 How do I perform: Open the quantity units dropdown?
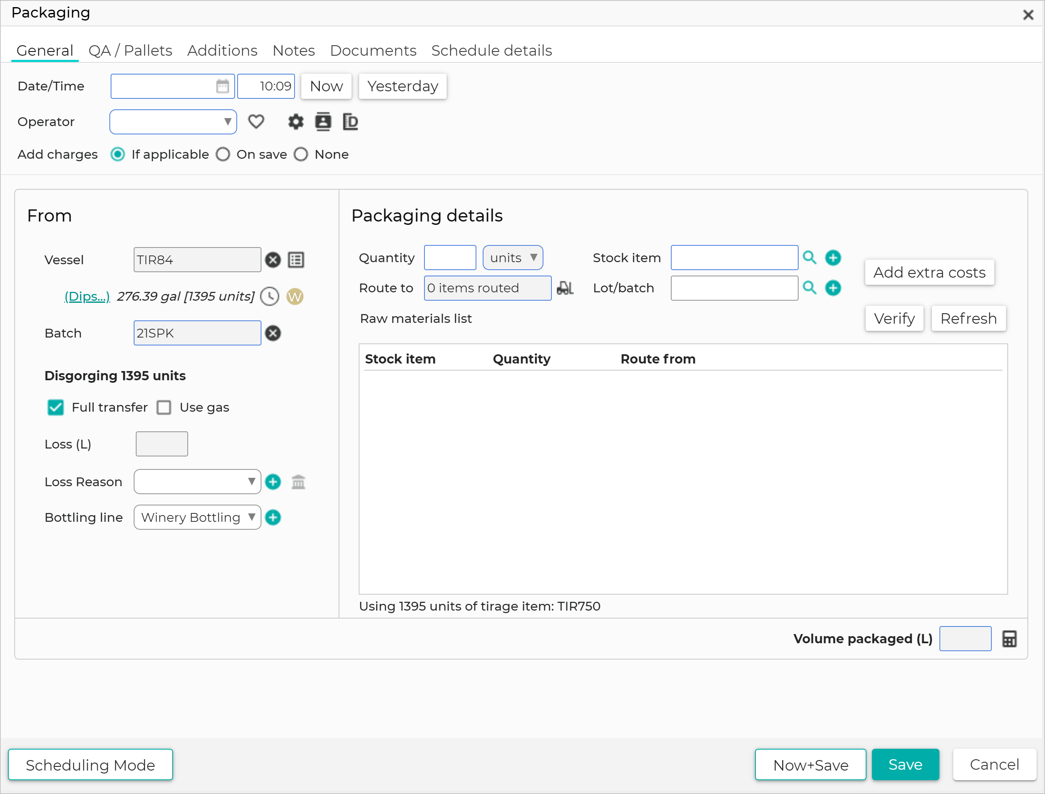tap(512, 258)
